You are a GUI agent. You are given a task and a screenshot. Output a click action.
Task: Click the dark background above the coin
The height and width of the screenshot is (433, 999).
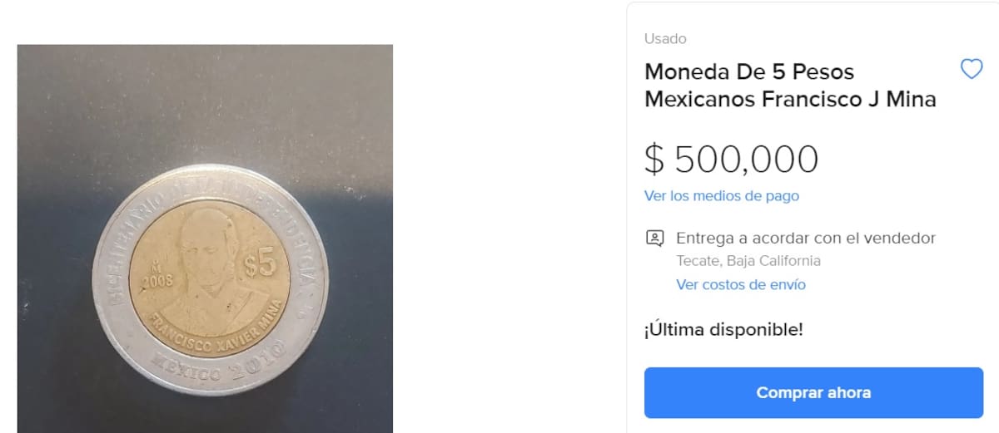(205, 100)
